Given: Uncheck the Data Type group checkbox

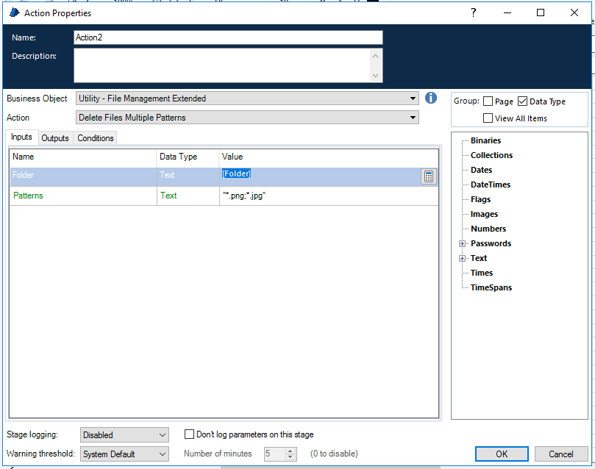Looking at the screenshot, I should (523, 101).
